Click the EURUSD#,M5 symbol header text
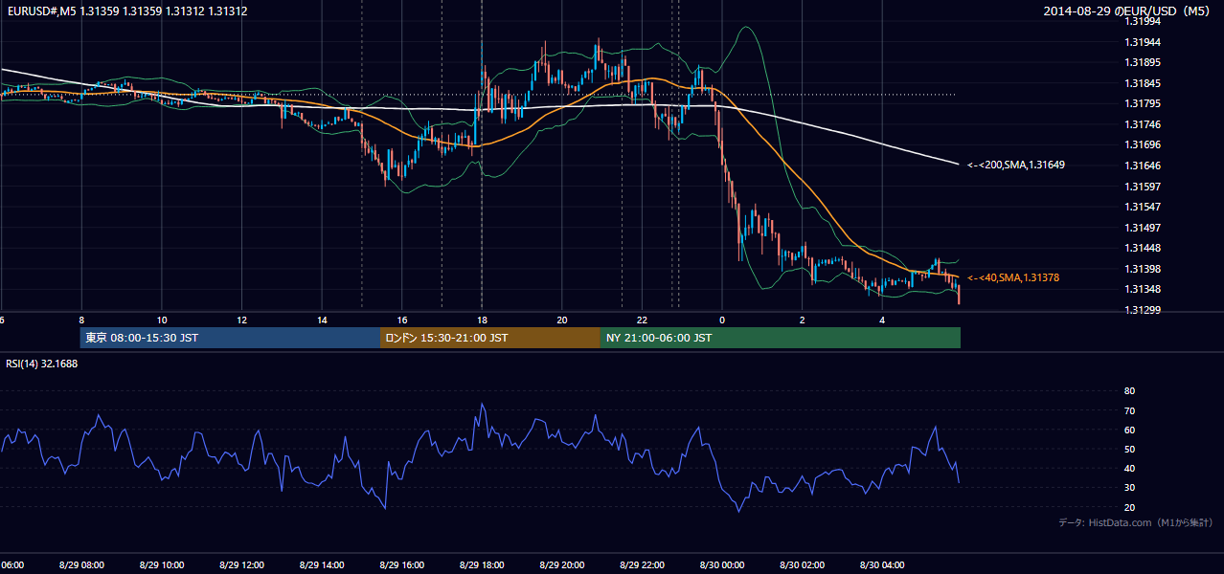This screenshot has height=574, width=1224. click(x=127, y=11)
